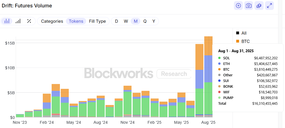Click the July 2025 bar's orange BTC segment
Viewport: 285px width, 128px height.
click(199, 57)
